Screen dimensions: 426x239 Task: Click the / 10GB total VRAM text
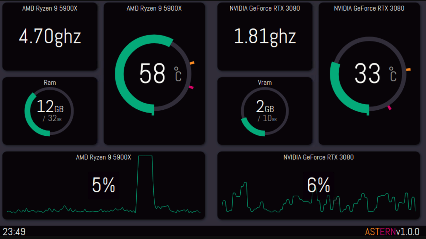pyautogui.click(x=267, y=119)
